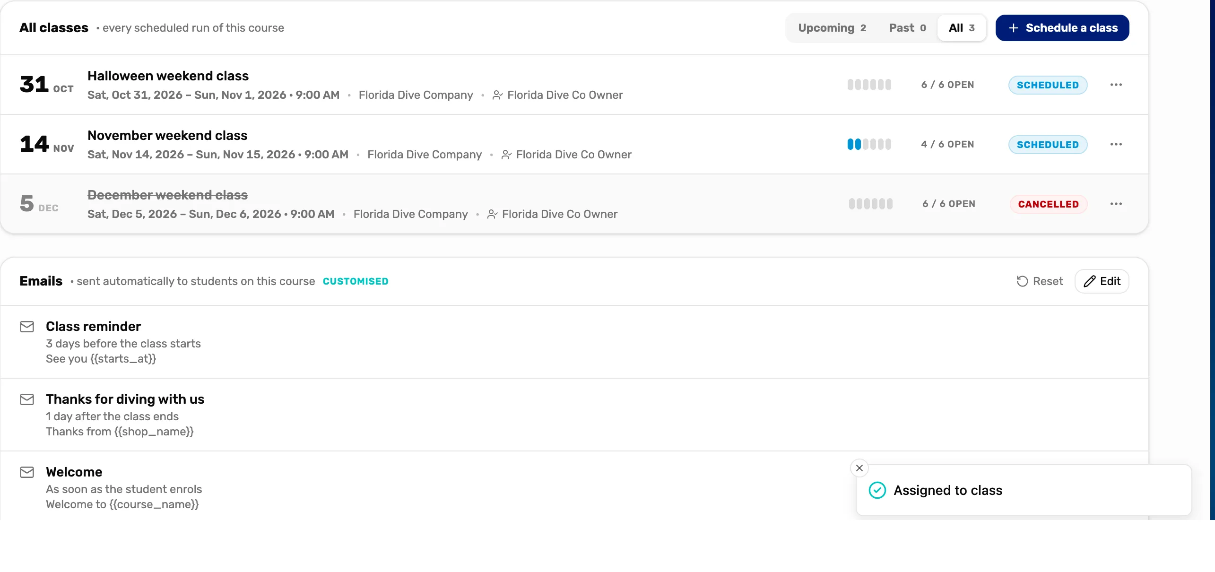Click the Thanks for diving envelope icon
The image size is (1215, 572).
pos(27,399)
